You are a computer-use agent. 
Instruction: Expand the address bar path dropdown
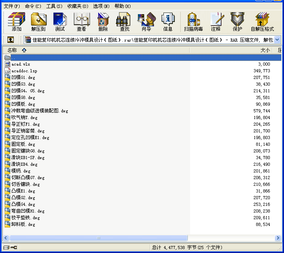[277, 40]
